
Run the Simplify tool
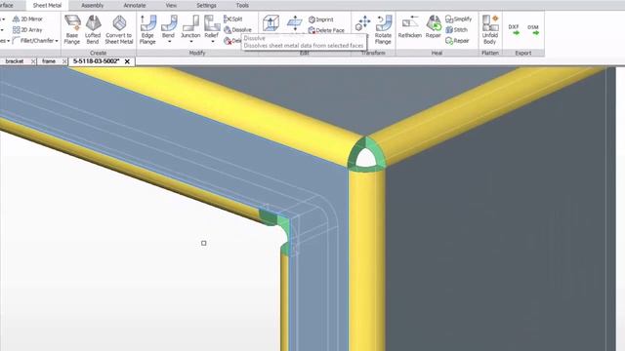[458, 19]
